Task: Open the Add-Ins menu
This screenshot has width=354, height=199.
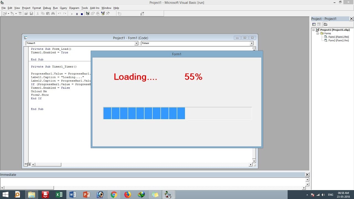Action: (x=95, y=8)
